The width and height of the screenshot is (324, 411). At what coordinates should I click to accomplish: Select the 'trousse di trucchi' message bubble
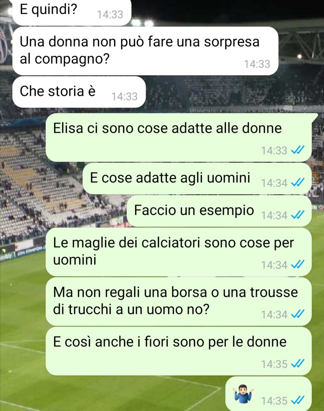(178, 301)
